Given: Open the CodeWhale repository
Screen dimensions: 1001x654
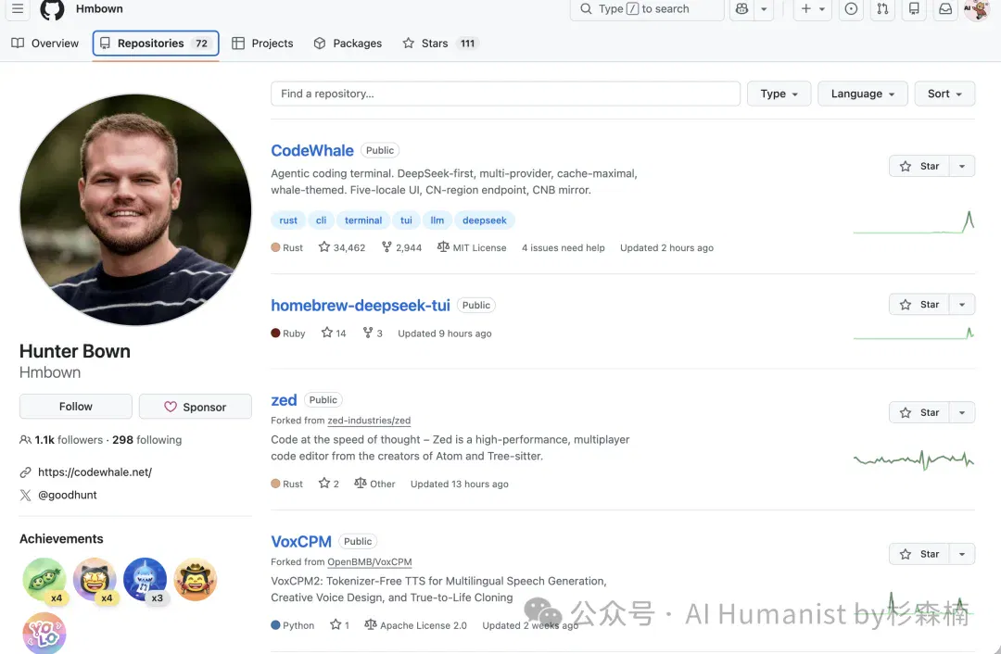Looking at the screenshot, I should coord(312,151).
